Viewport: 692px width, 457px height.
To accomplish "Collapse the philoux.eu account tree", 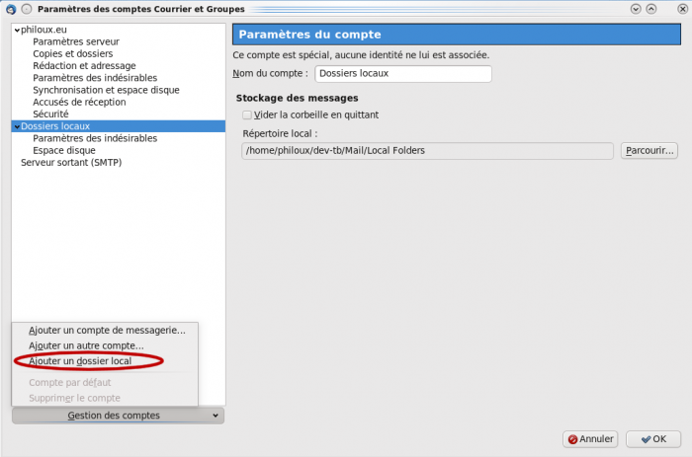I will [17, 31].
